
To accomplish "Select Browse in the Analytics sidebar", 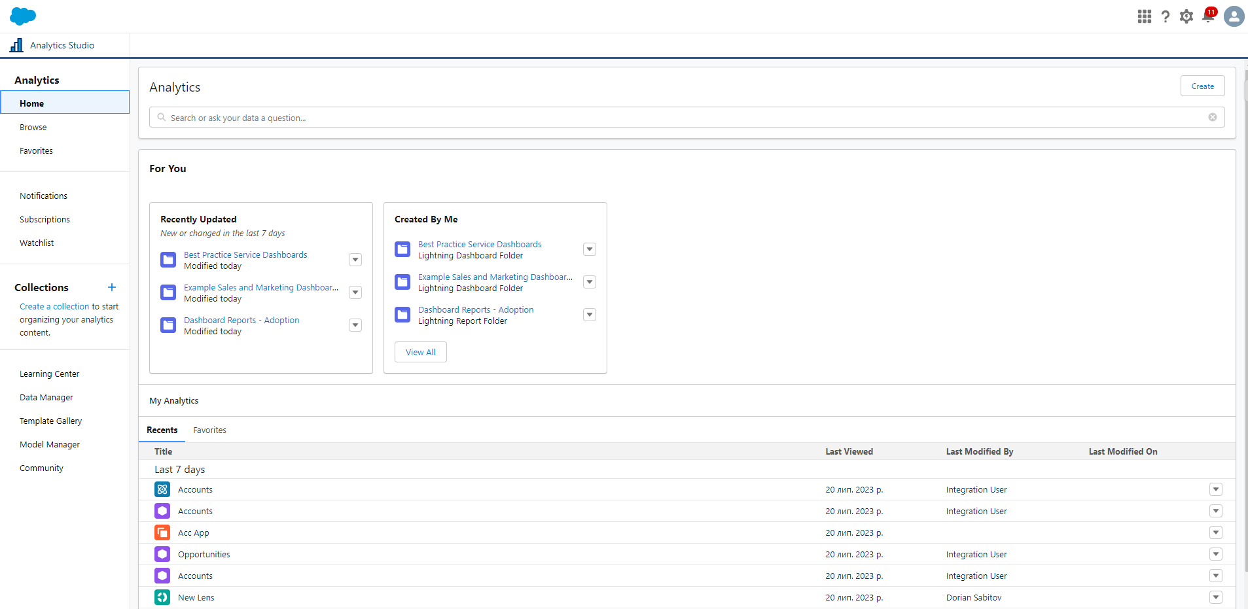I will [33, 128].
